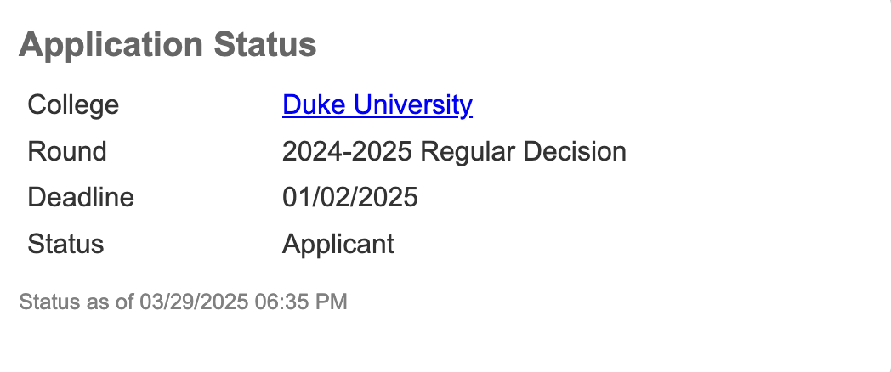
Task: Select the 01/02/2025 deadline date
Action: (350, 198)
